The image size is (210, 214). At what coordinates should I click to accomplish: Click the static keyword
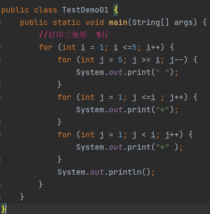click(x=67, y=23)
